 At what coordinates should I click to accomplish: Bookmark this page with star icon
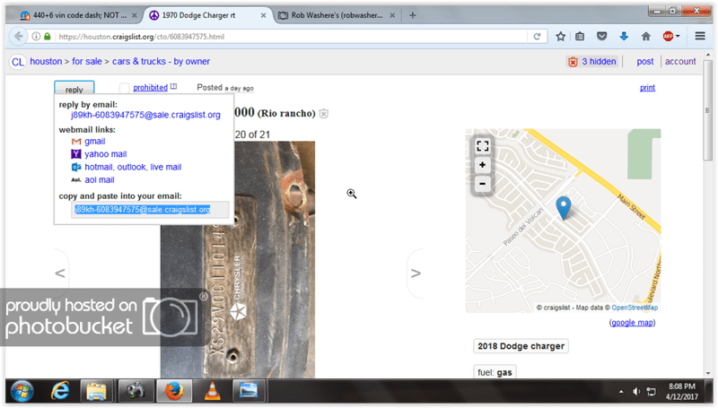click(560, 36)
